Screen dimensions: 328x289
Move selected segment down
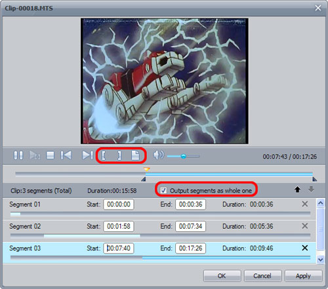pos(311,189)
